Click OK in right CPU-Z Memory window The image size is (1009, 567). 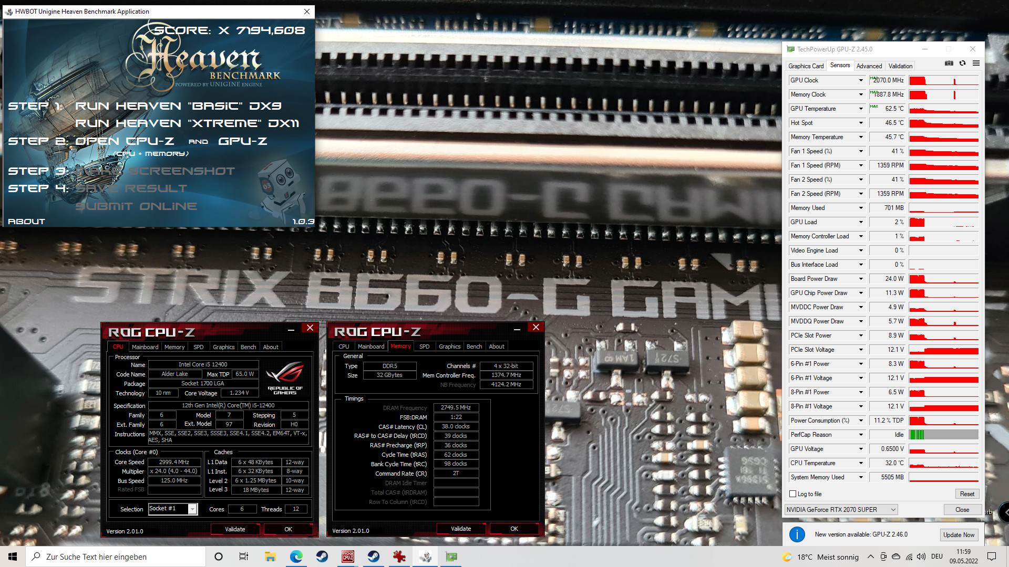tap(514, 529)
